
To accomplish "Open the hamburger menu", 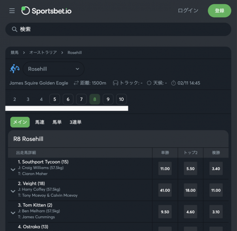I will (12, 11).
